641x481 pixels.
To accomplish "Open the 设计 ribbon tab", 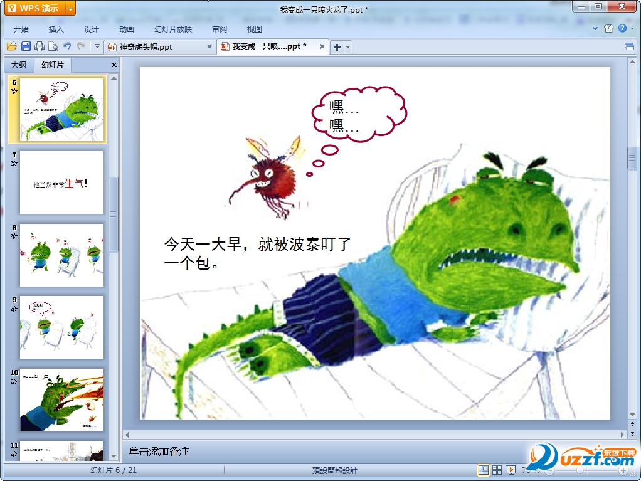I will click(91, 29).
